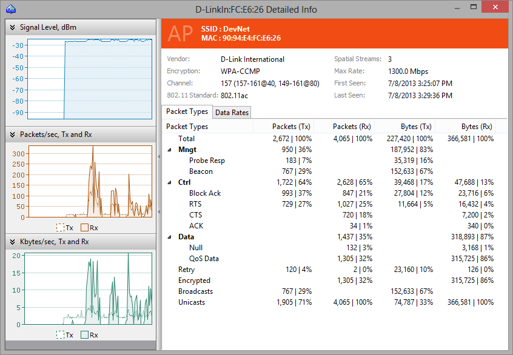
Task: Collapse the Kbytes/sec, Tx and Rx panel
Action: [x=13, y=242]
